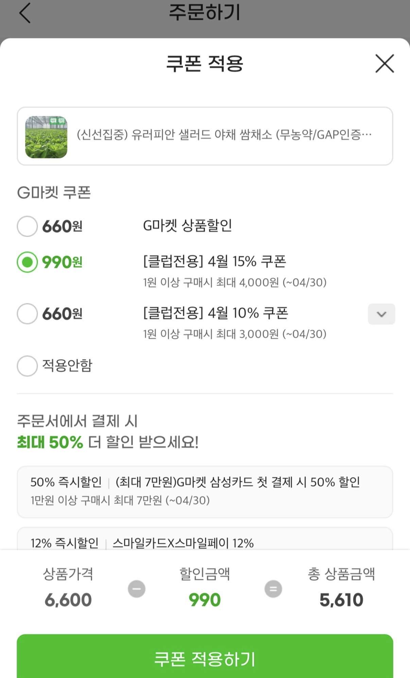The height and width of the screenshot is (678, 410).
Task: Close the 쿠폰 적용 sheet with X
Action: pos(385,63)
